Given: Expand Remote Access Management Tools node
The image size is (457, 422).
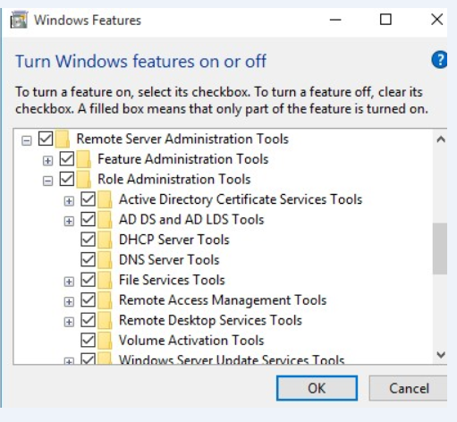Looking at the screenshot, I should (69, 302).
